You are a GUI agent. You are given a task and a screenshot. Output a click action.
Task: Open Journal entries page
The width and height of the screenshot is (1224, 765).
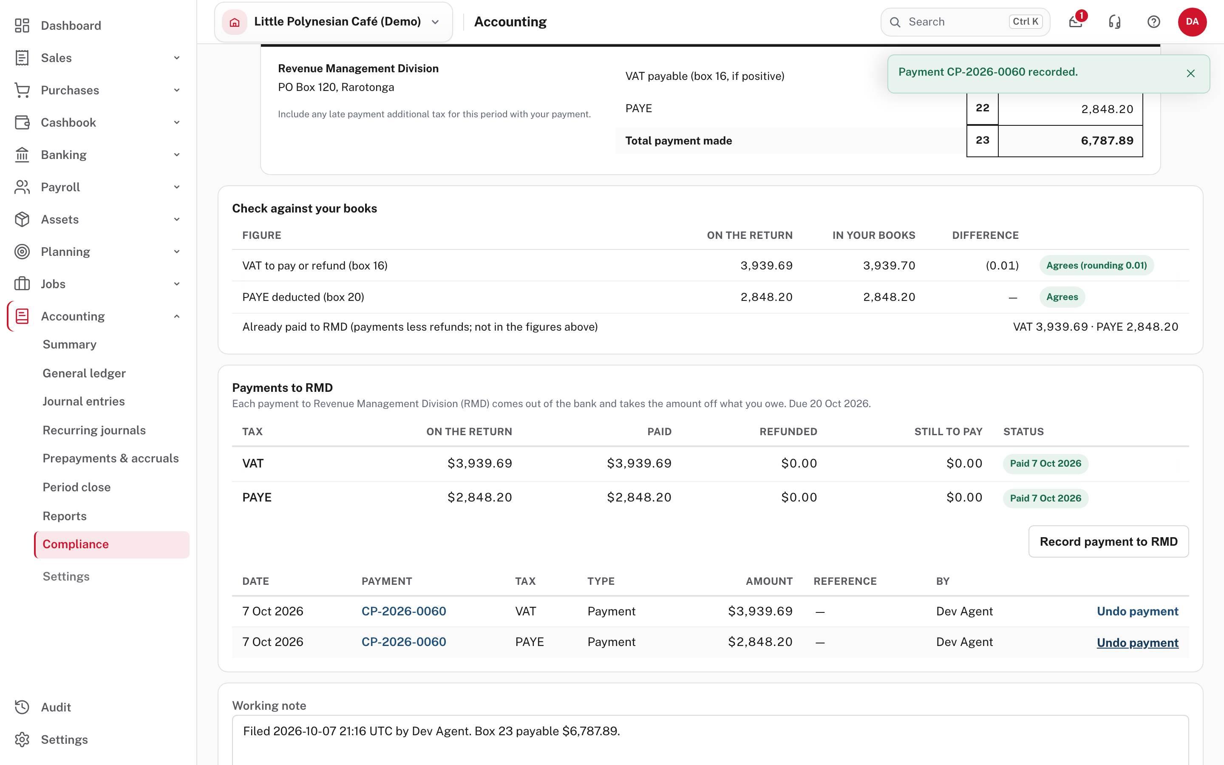tap(83, 401)
